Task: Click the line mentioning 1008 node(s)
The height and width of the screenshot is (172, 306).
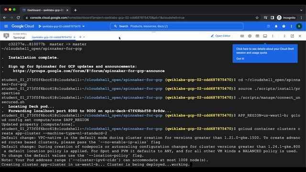Action: click(105, 160)
